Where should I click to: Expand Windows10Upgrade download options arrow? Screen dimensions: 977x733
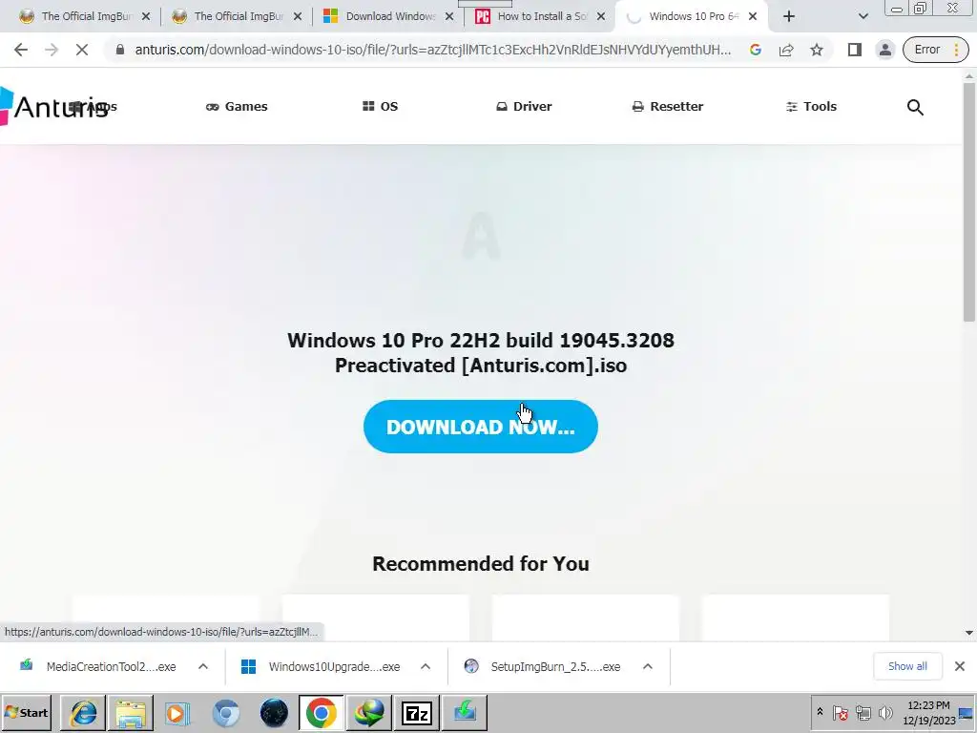click(426, 666)
